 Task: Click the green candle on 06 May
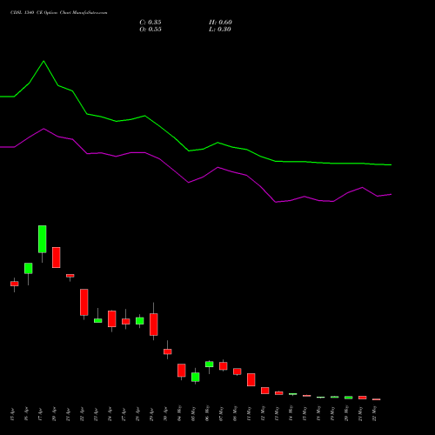point(210,365)
